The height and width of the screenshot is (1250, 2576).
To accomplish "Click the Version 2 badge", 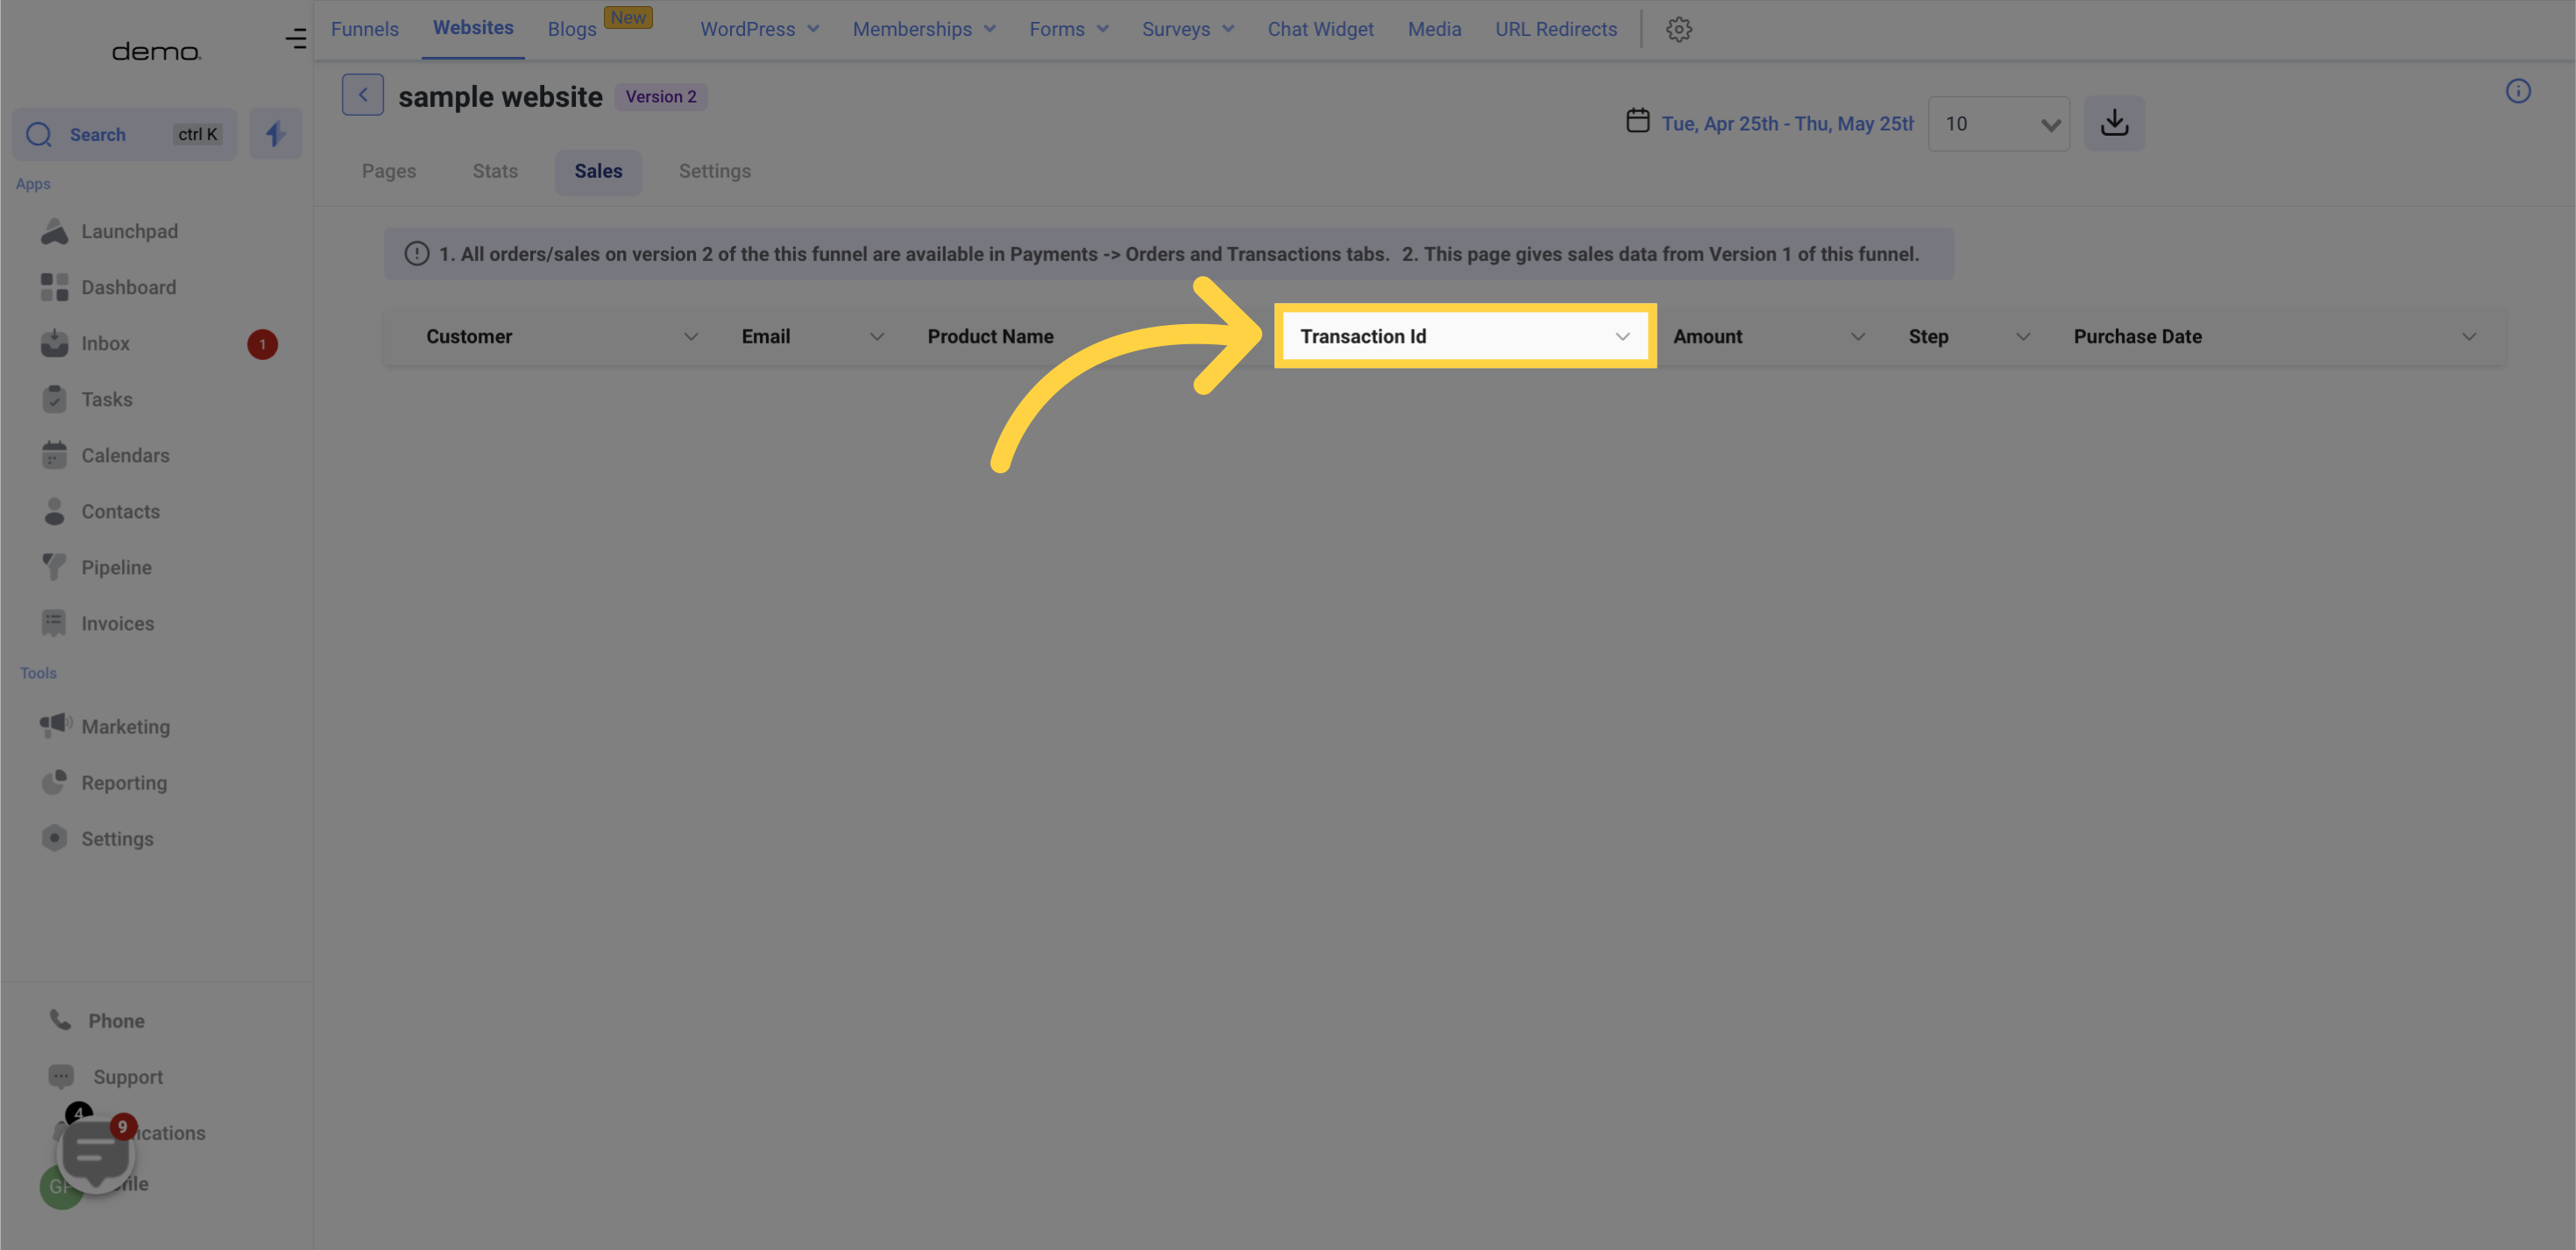I will 660,96.
